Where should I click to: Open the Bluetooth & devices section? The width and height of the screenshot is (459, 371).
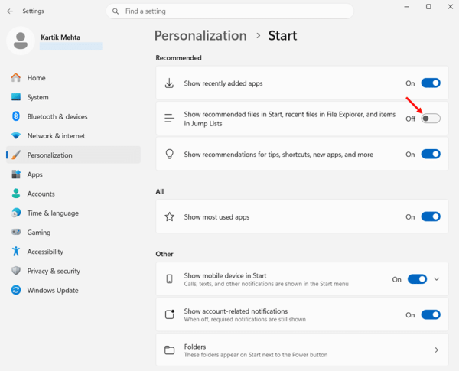(57, 116)
